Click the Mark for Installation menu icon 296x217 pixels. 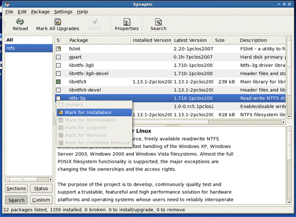pyautogui.click(x=61, y=113)
